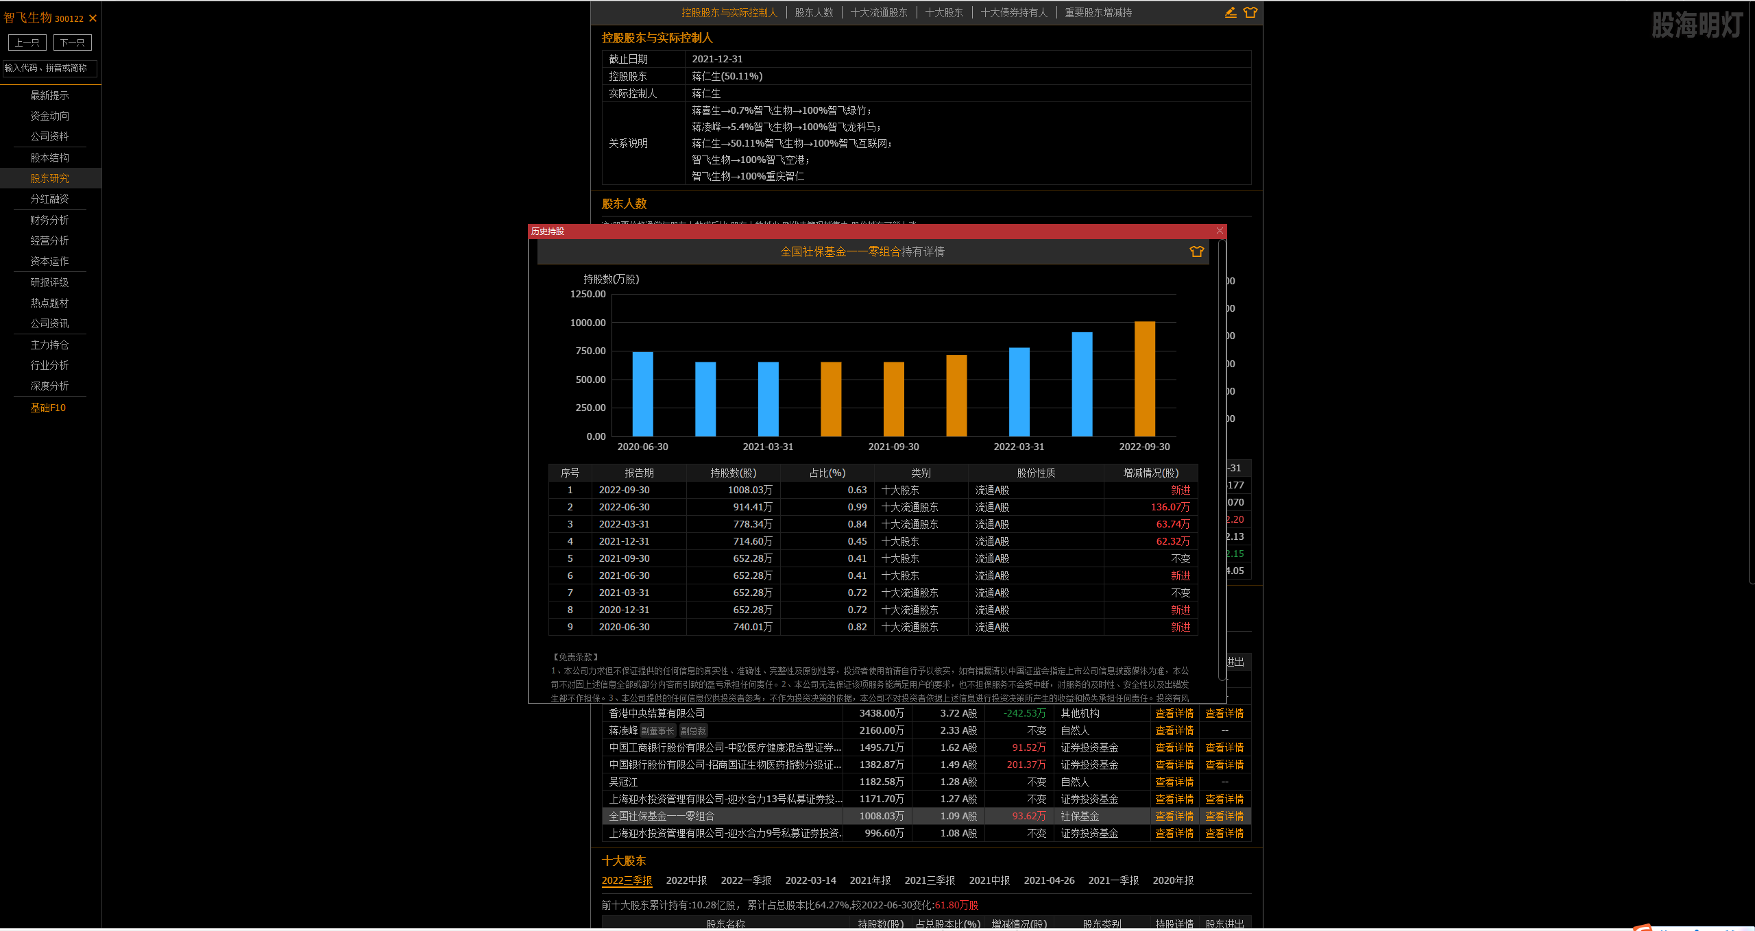The width and height of the screenshot is (1755, 931).
Task: Select 2022-03-14 period tab
Action: (x=810, y=880)
